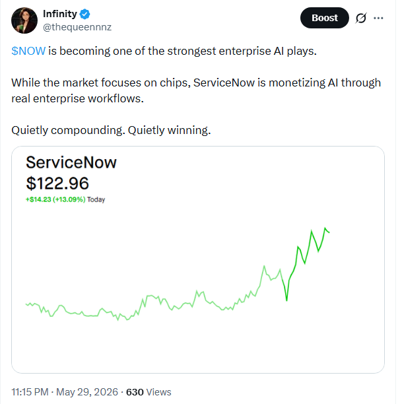The width and height of the screenshot is (400, 404).
Task: Click the 630 Views count
Action: 149,392
